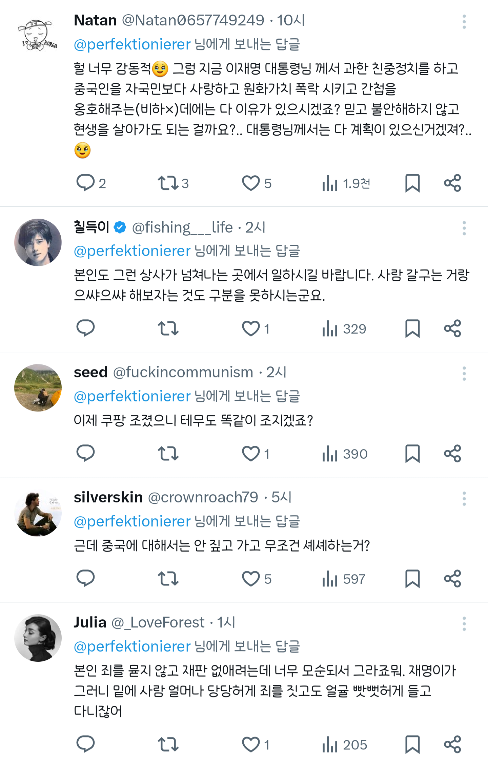Like Julia's tweet
This screenshot has width=488, height=761.
click(251, 745)
